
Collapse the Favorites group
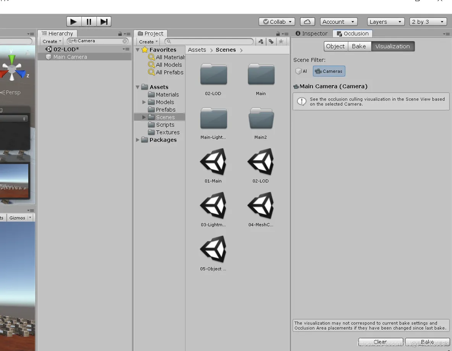tap(137, 50)
